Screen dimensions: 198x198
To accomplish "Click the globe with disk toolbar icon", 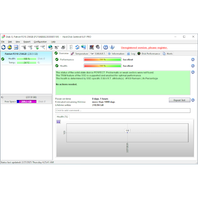I will [50, 47].
